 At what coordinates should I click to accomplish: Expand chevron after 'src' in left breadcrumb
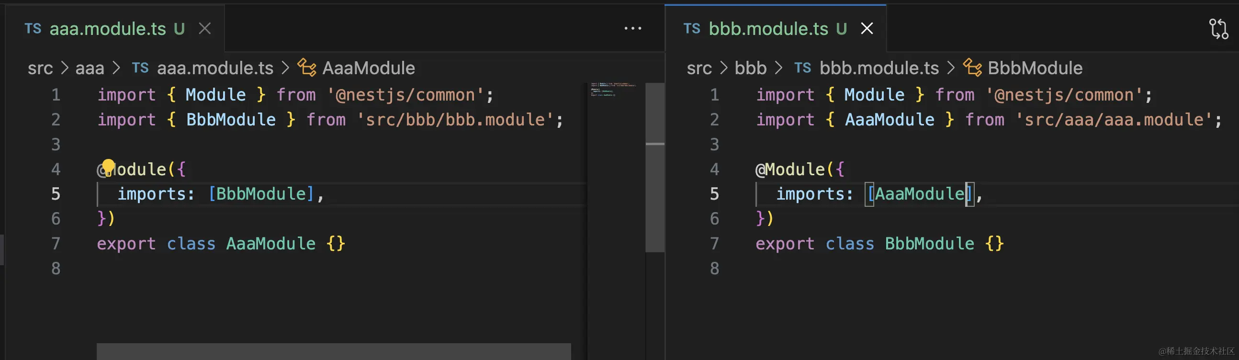65,68
